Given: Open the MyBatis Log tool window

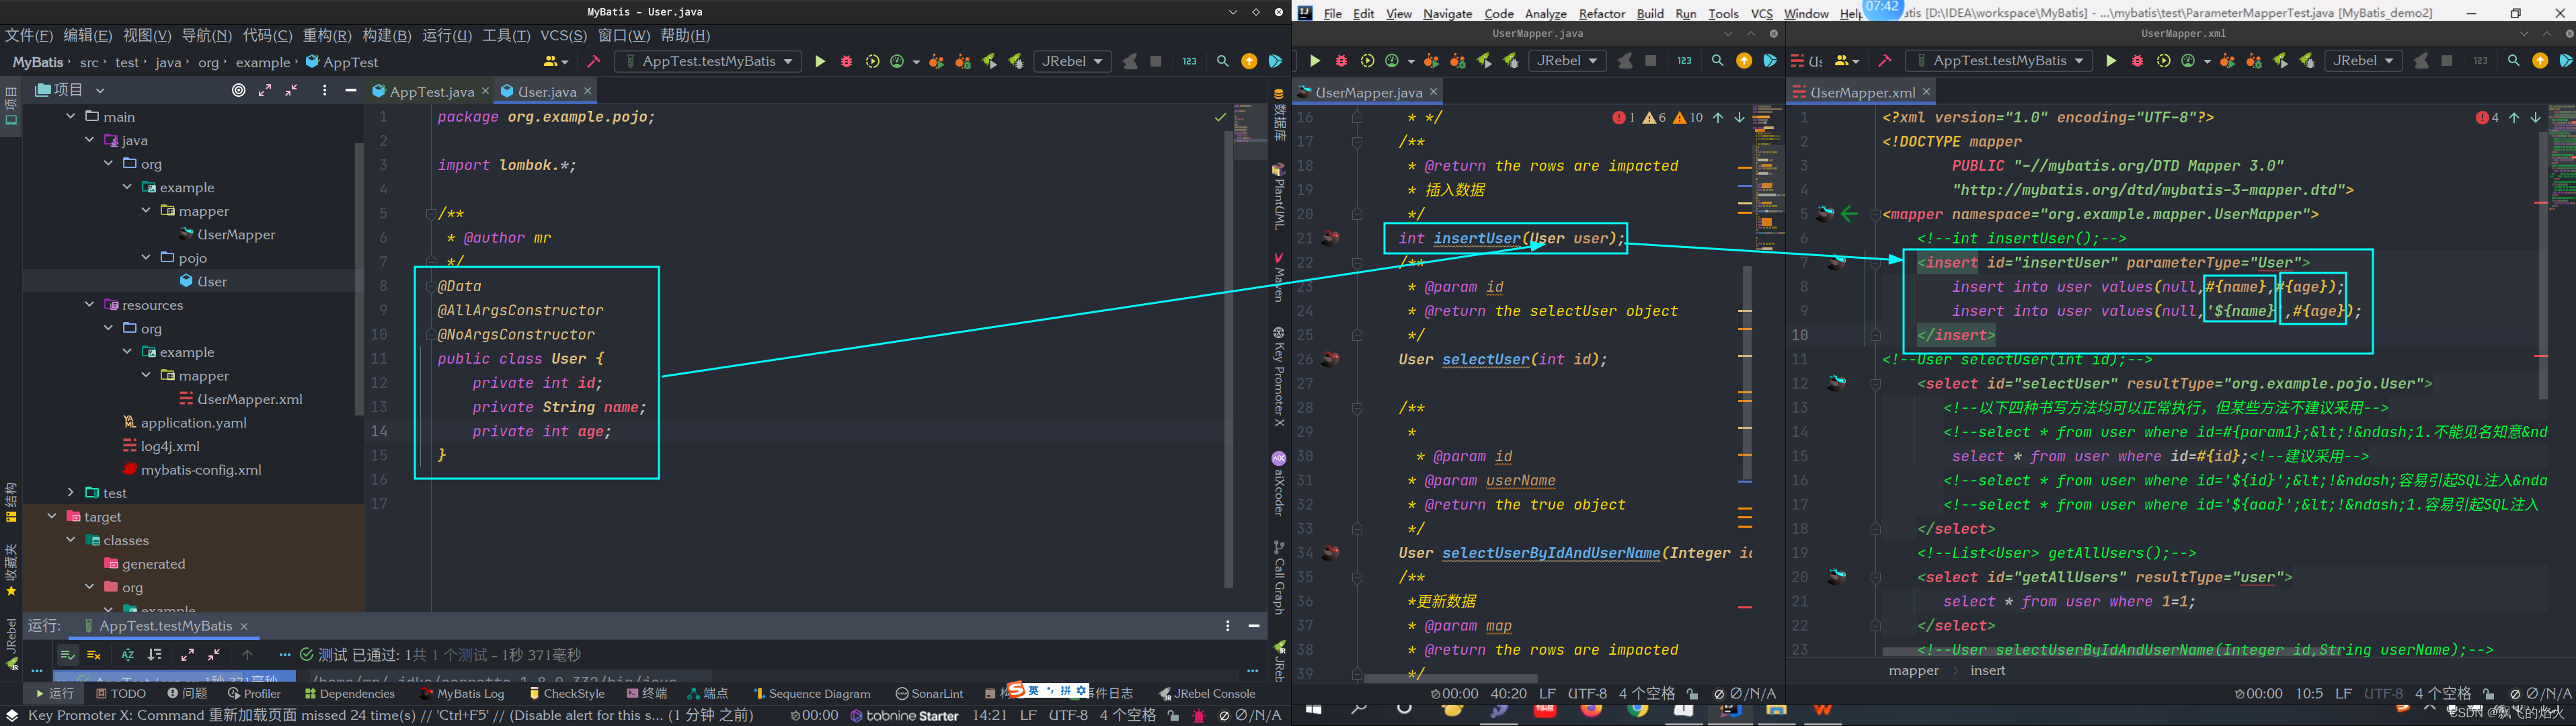Looking at the screenshot, I should coord(463,693).
